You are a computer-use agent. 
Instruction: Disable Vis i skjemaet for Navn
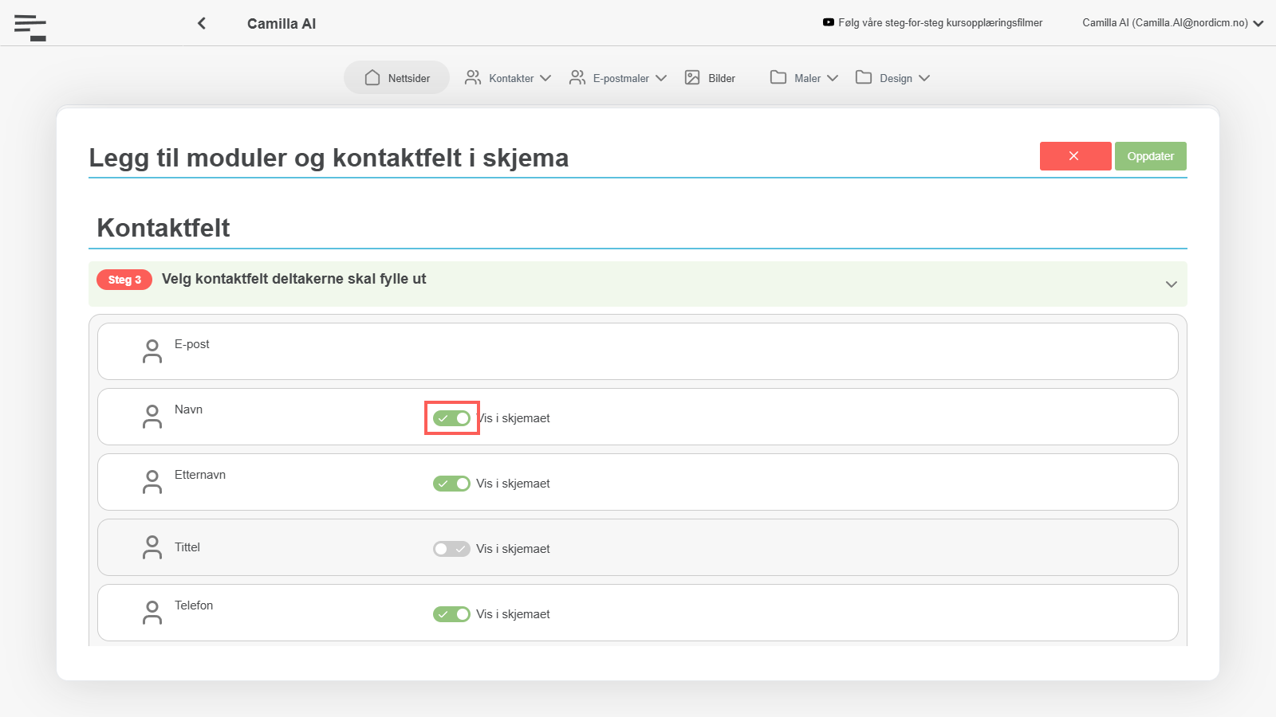(x=451, y=418)
